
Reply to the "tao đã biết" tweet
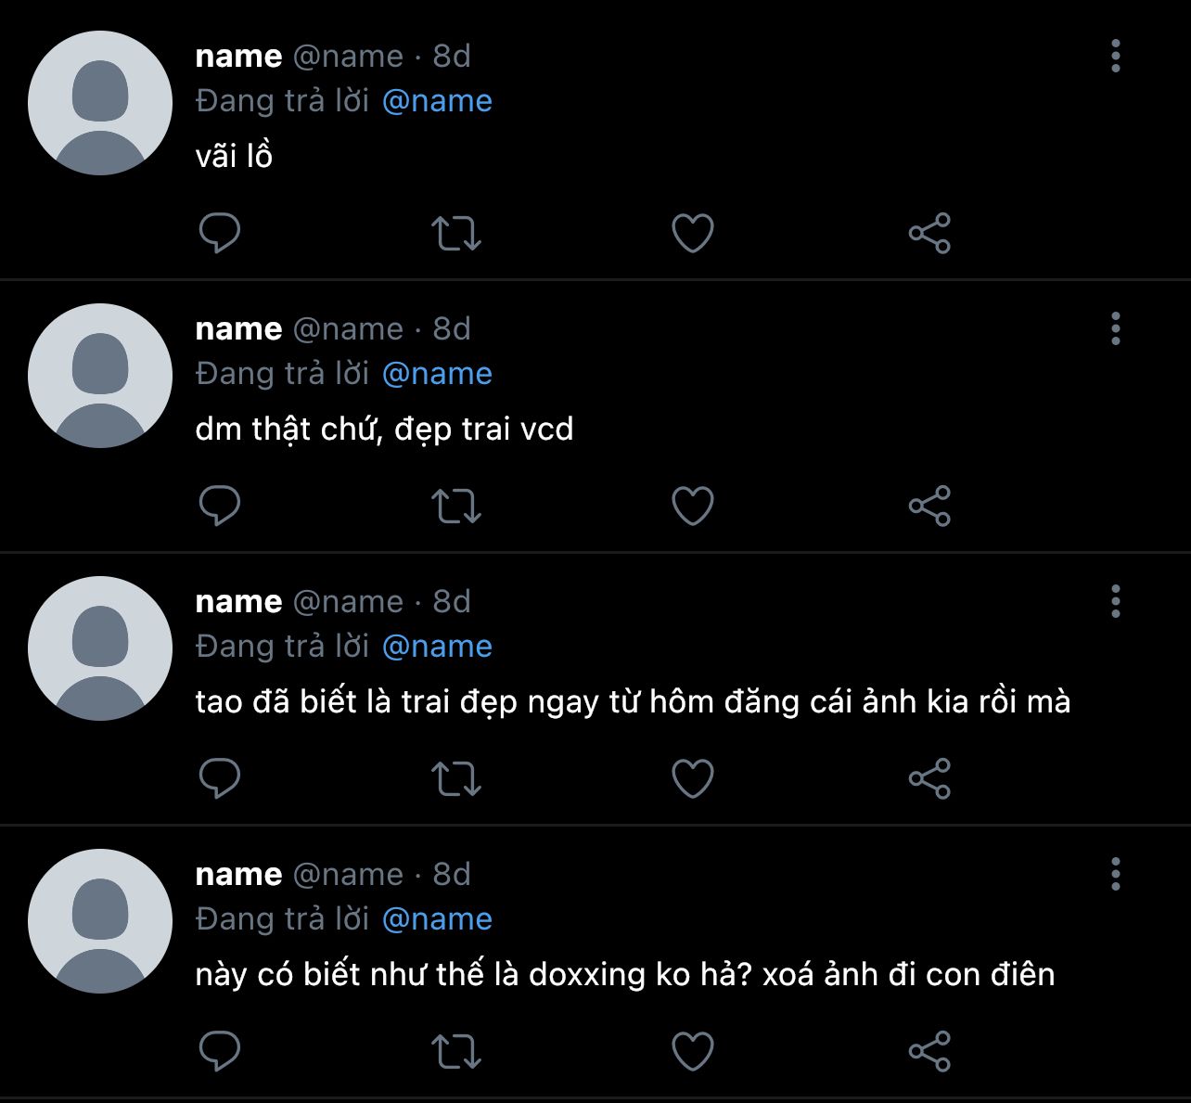tap(220, 778)
